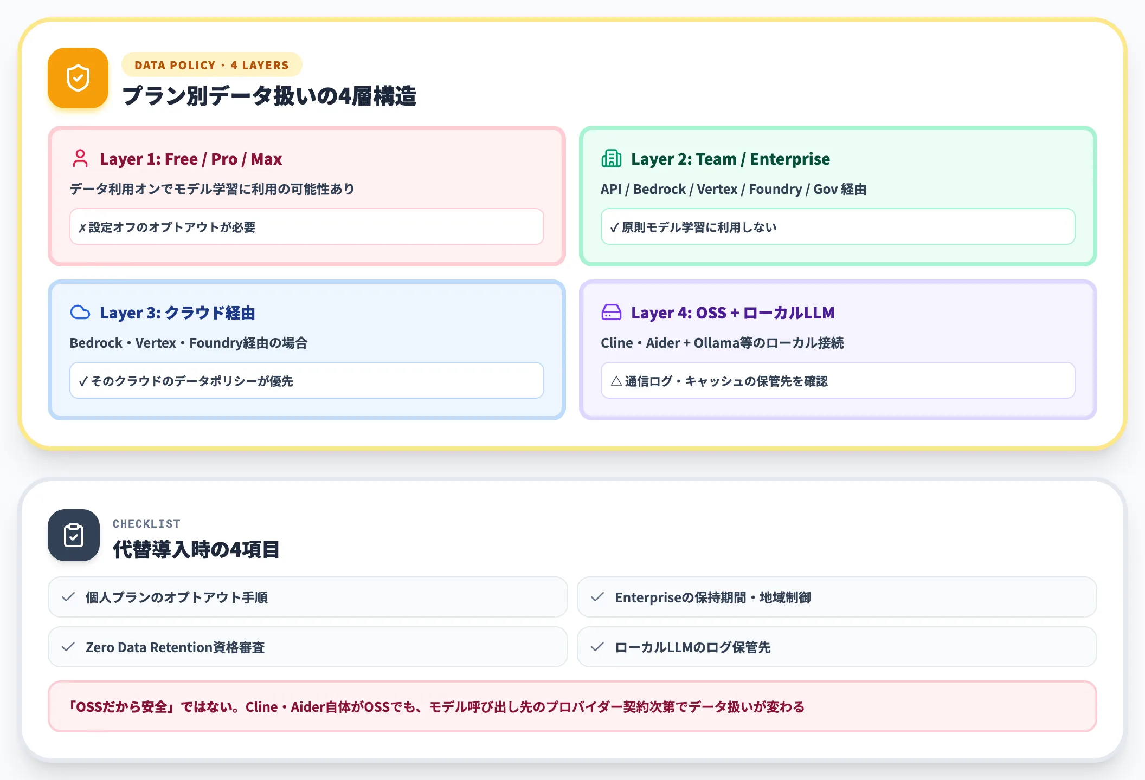Click the CHECKLIST label
1145x780 pixels.
tap(146, 524)
